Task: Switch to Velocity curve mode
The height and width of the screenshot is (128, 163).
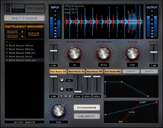Action: click(87, 116)
